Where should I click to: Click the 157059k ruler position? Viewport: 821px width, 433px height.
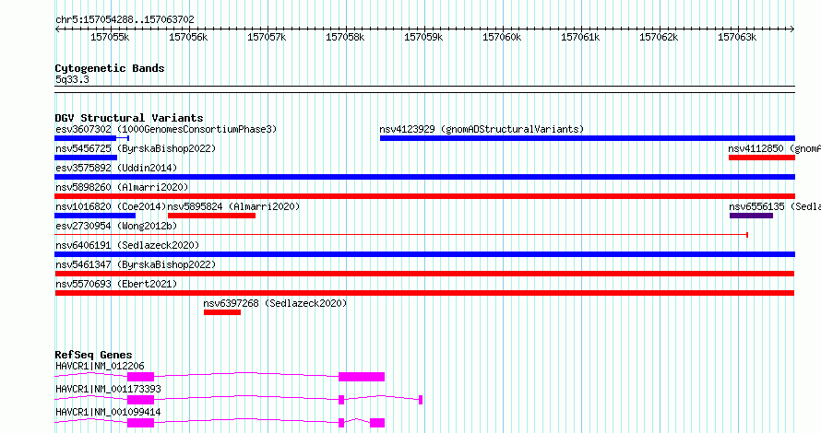423,37
